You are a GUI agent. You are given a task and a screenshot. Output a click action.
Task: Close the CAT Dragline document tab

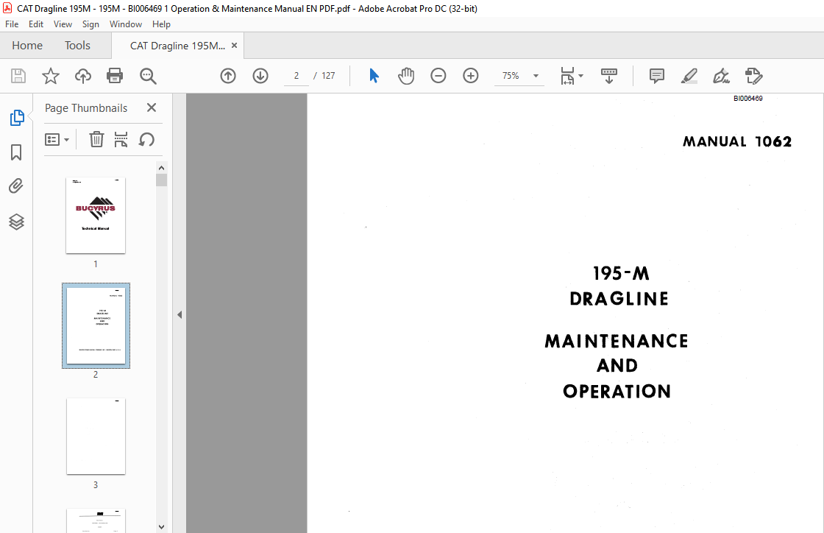[235, 46]
